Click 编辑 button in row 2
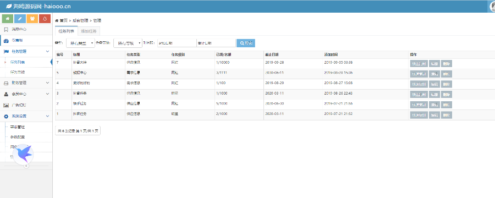This screenshot has height=198, width=495. [x=435, y=105]
